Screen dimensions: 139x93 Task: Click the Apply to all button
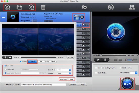pyautogui.click(x=63, y=79)
